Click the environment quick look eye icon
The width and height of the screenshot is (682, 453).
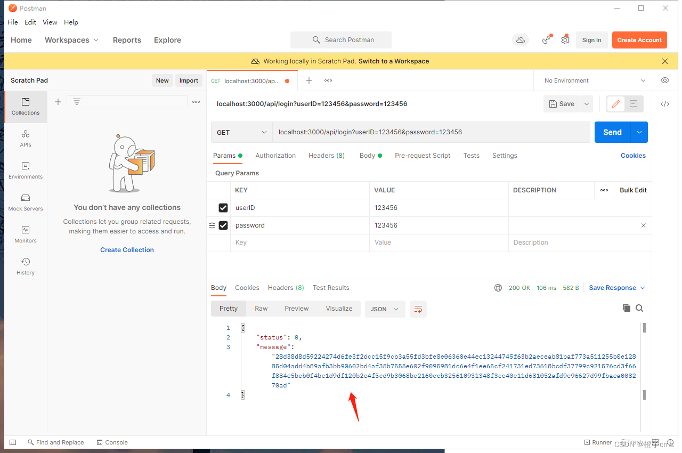[665, 80]
